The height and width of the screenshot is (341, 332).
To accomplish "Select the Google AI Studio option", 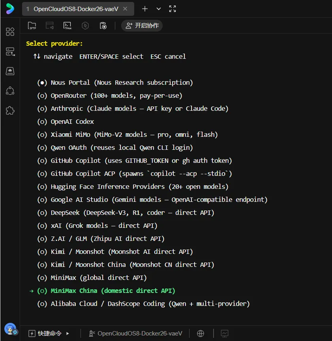I will [x=152, y=199].
